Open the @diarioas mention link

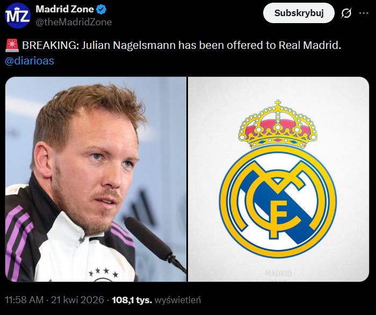pyautogui.click(x=29, y=61)
